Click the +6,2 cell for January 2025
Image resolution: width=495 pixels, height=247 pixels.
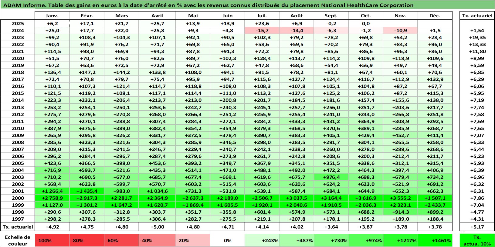(x=53, y=23)
